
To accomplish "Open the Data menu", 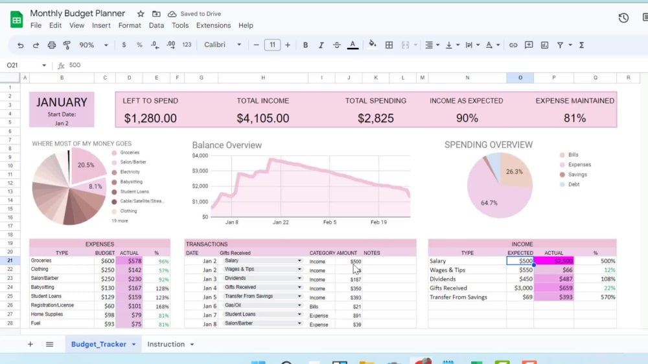I will click(x=156, y=26).
